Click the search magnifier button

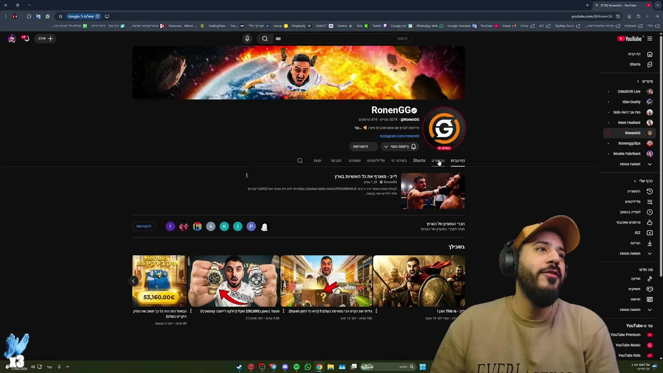pos(265,38)
